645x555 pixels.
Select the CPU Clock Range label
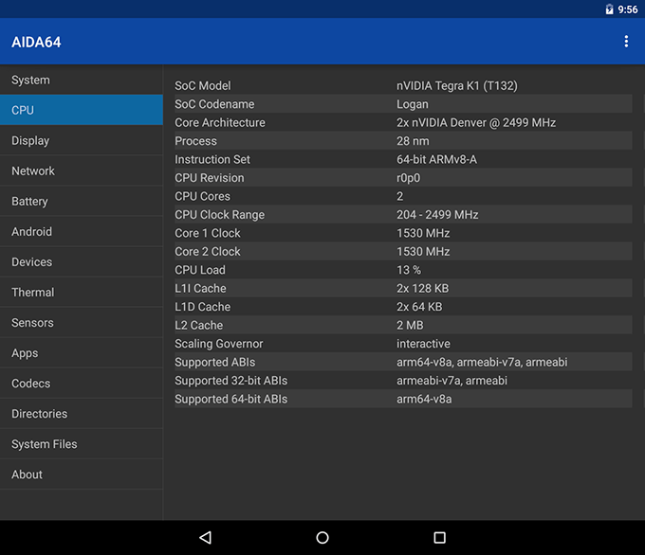(220, 215)
